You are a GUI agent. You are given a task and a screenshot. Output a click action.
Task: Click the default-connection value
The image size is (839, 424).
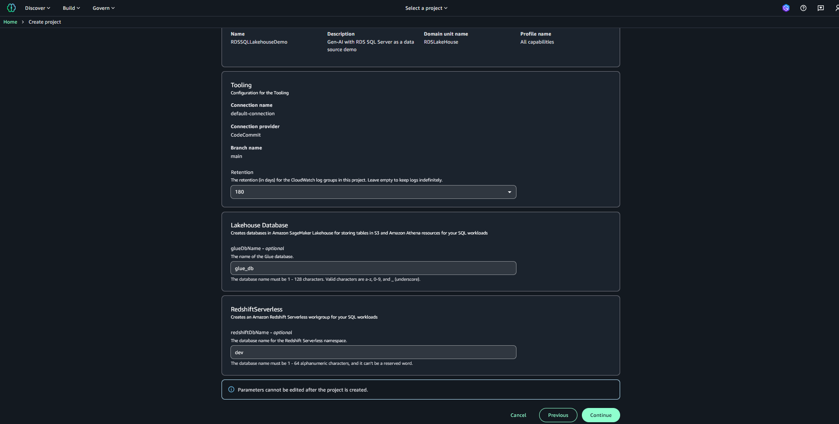(x=253, y=113)
